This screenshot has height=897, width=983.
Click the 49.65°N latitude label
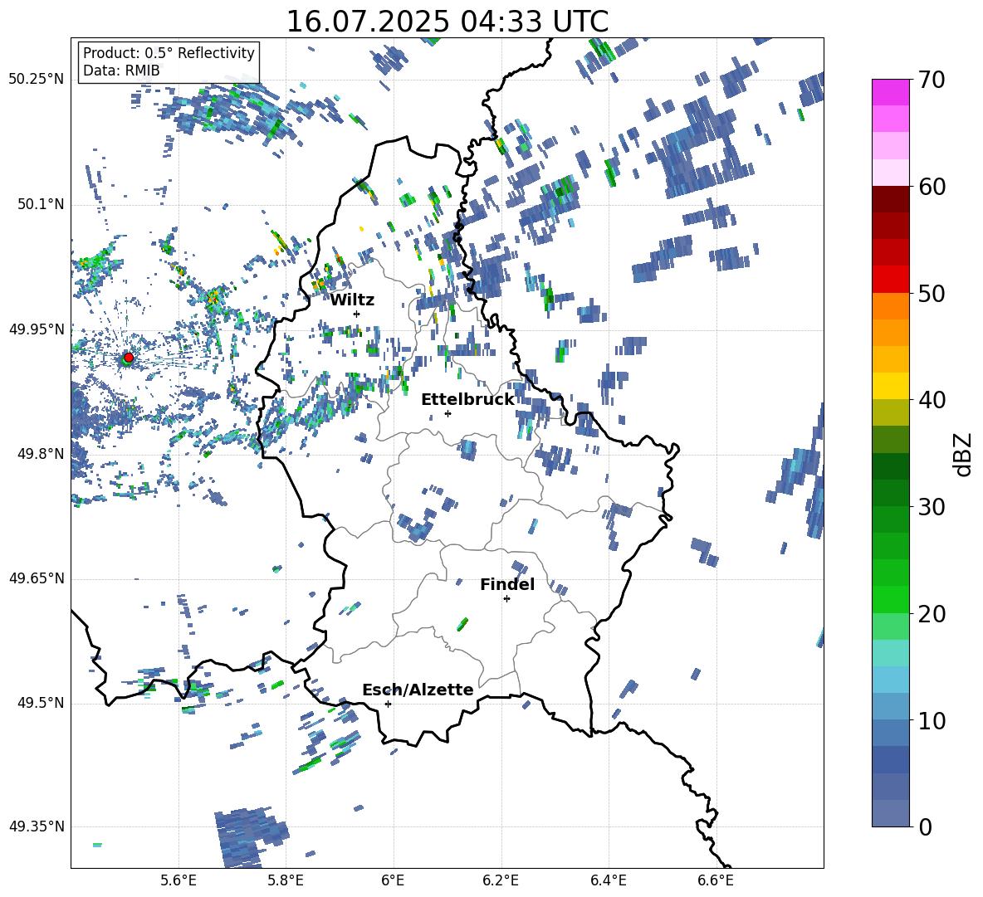[37, 579]
